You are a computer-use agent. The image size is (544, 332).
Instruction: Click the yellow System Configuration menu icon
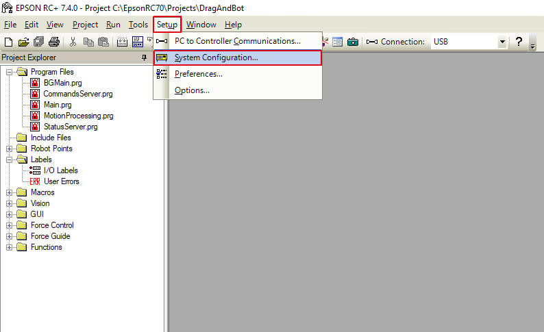point(161,58)
